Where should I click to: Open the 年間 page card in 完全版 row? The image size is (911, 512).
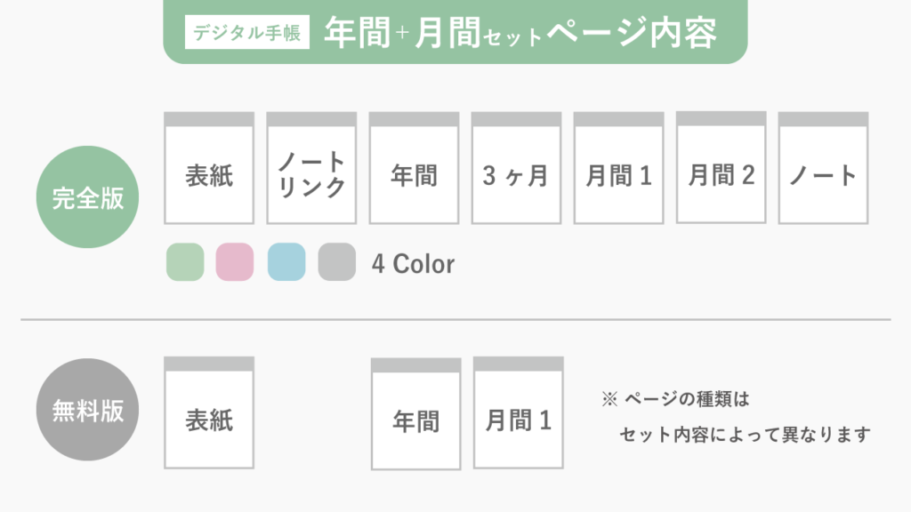coord(414,168)
